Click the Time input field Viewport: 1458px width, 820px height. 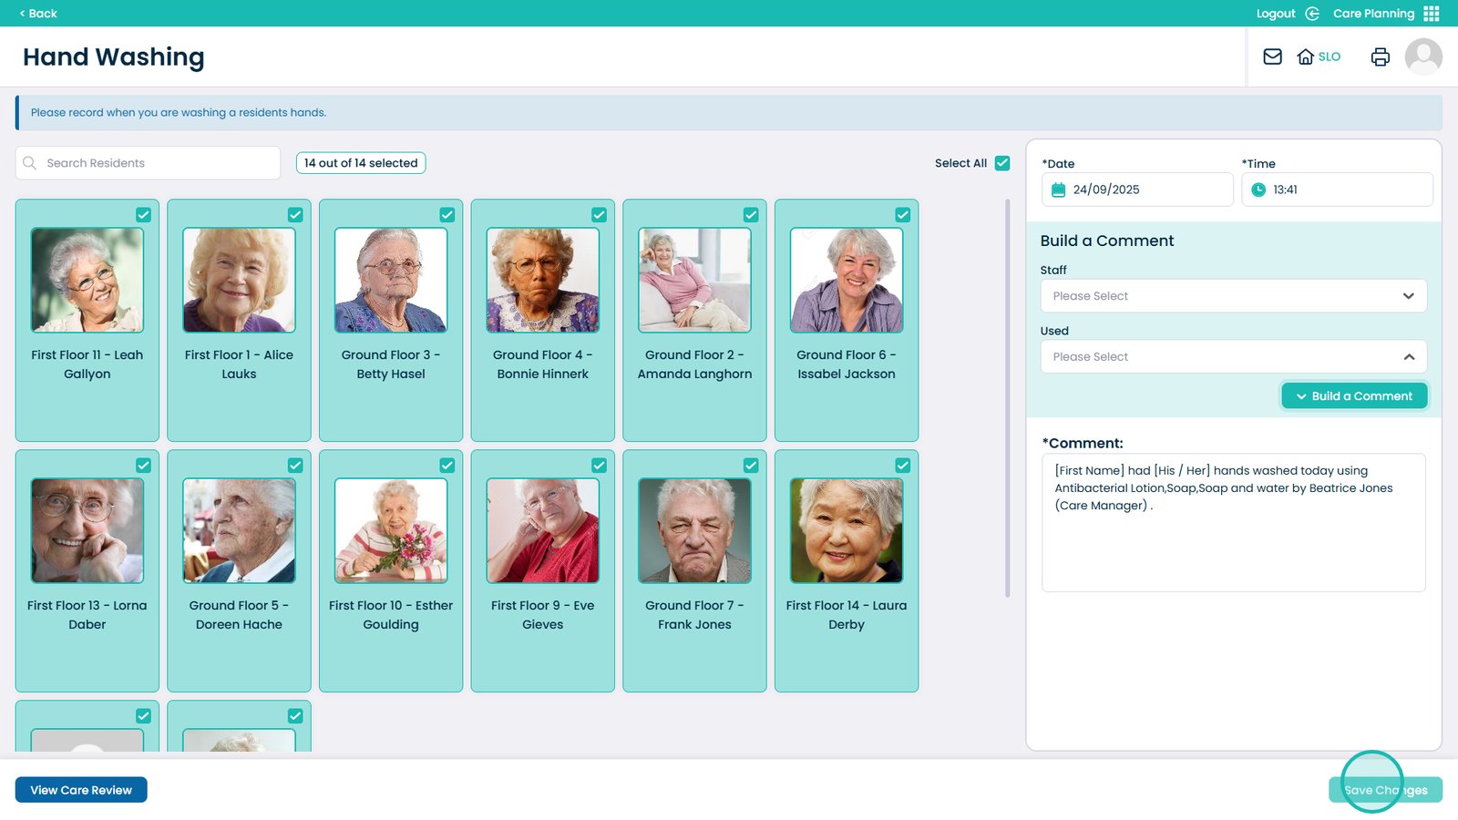tap(1337, 190)
